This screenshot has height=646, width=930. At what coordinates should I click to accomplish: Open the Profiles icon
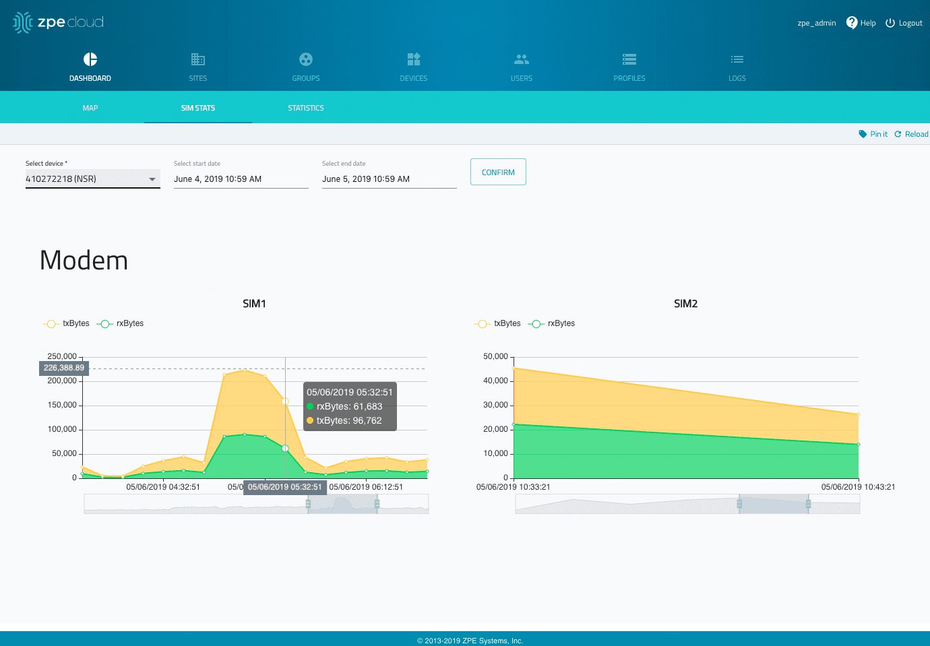(x=629, y=60)
